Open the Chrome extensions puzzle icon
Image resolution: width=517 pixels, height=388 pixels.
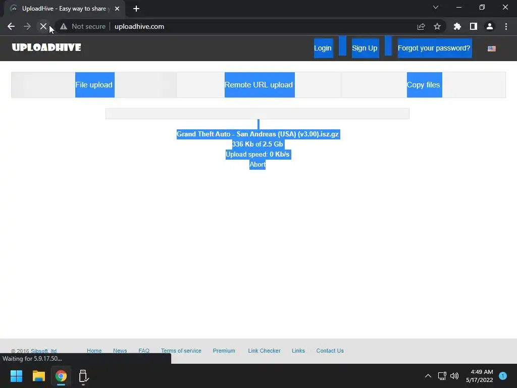tap(457, 26)
